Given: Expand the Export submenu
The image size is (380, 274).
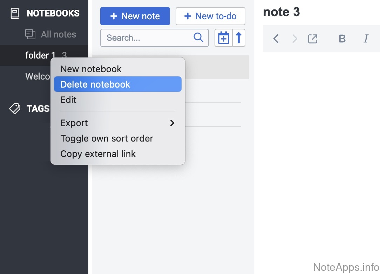Looking at the screenshot, I should click(118, 123).
